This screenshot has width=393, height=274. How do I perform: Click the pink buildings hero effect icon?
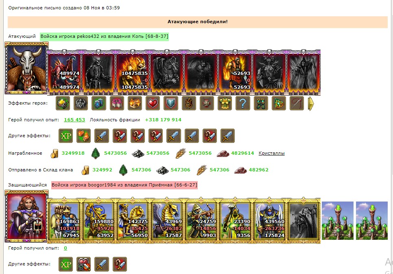tap(117, 103)
